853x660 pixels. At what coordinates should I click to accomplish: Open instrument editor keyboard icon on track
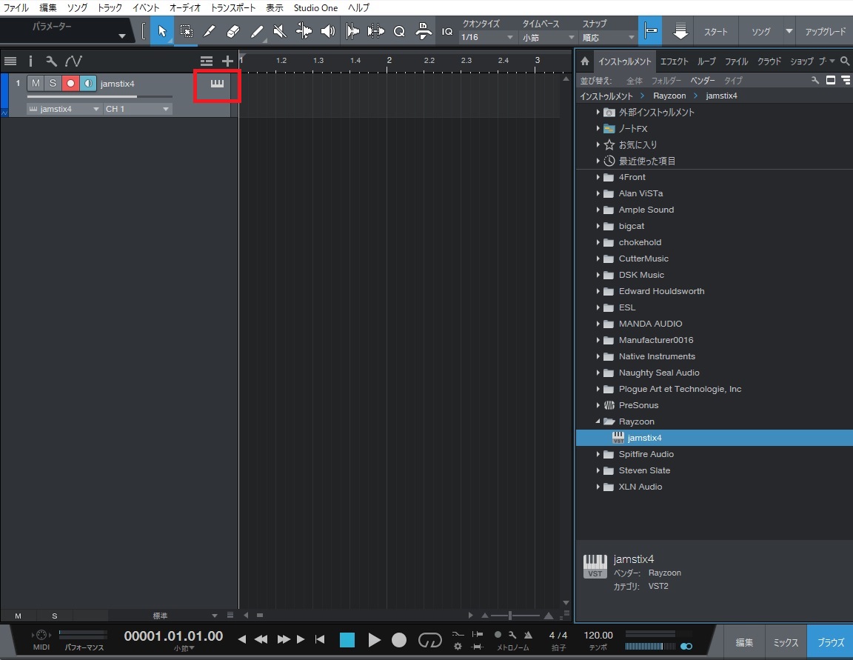click(217, 84)
